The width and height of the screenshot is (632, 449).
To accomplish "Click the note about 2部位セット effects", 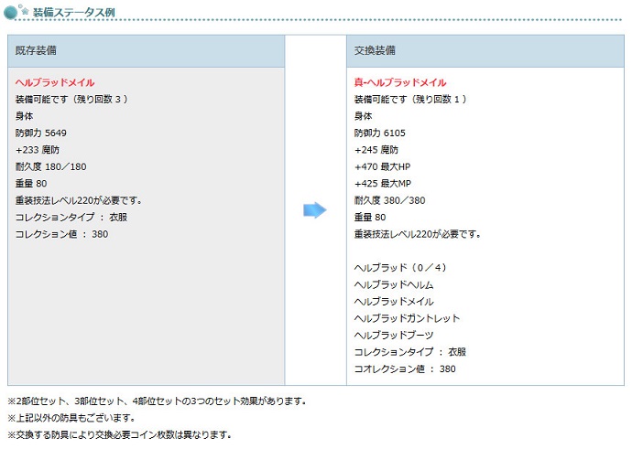I will pos(157,401).
